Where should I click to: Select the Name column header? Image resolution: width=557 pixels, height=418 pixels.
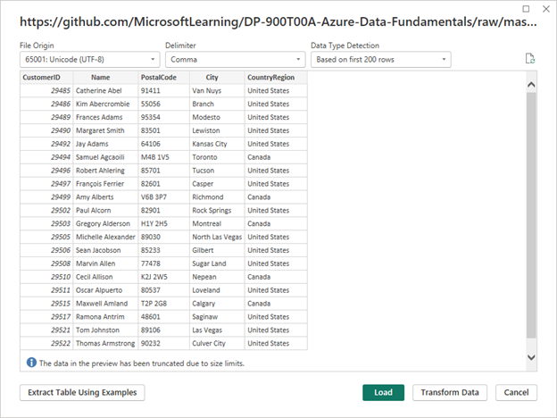(105, 78)
